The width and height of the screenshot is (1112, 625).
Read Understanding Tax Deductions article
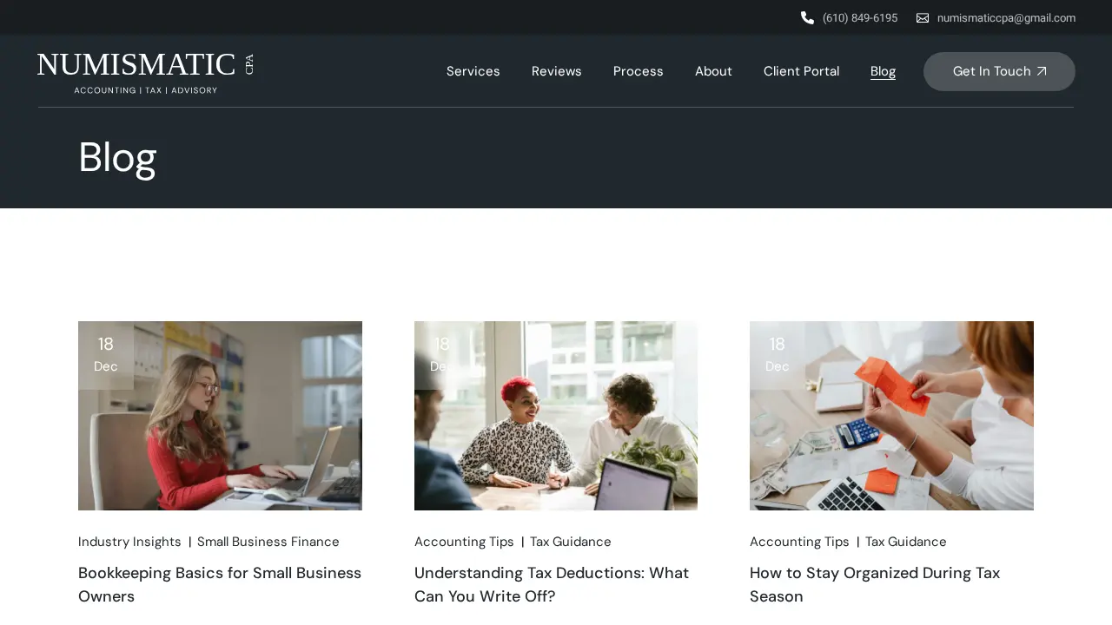click(552, 584)
